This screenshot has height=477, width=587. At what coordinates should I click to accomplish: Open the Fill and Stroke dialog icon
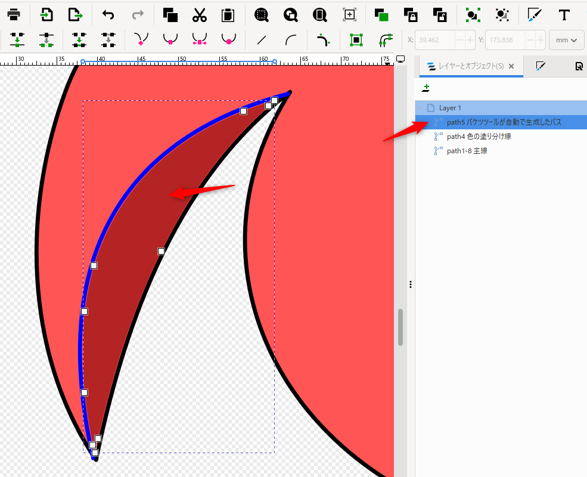[x=534, y=14]
